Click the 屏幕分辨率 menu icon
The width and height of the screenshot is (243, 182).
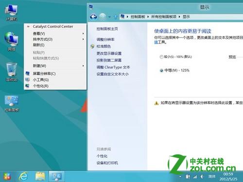[x=27, y=74]
